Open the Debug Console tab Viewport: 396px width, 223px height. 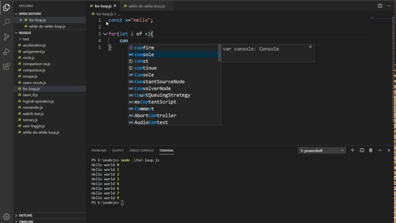tap(141, 150)
